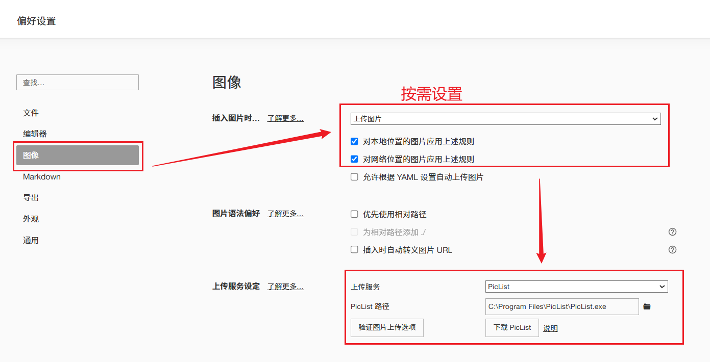Click 了解更多 link beside 上传服务设定
The image size is (710, 362).
(285, 287)
